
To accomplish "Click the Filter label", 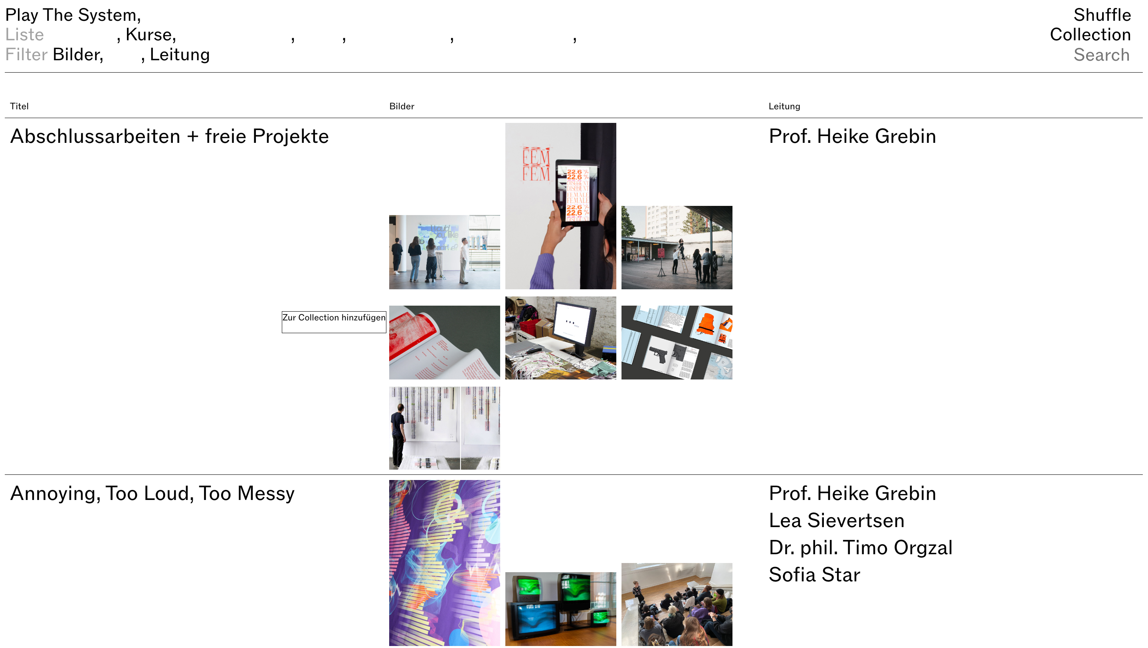I will point(26,55).
